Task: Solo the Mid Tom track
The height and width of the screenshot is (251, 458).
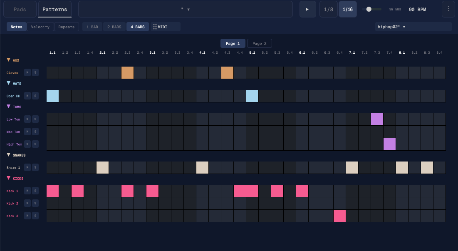Action: (35, 132)
